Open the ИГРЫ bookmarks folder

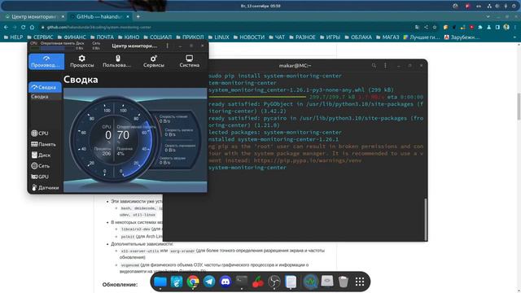[x=330, y=37]
